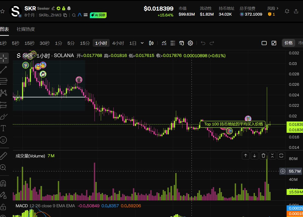This screenshot has width=303, height=217.
Task: Expand more timeframes dropdown after 1日
Action: tap(142, 43)
